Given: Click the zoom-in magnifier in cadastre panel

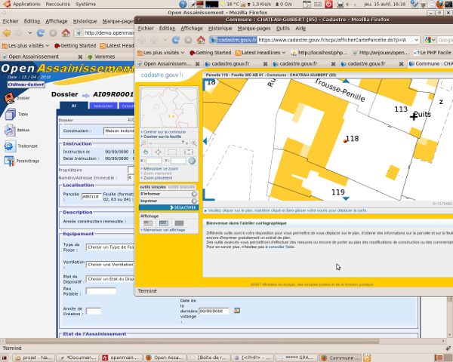Looking at the screenshot, I should tap(194, 143).
